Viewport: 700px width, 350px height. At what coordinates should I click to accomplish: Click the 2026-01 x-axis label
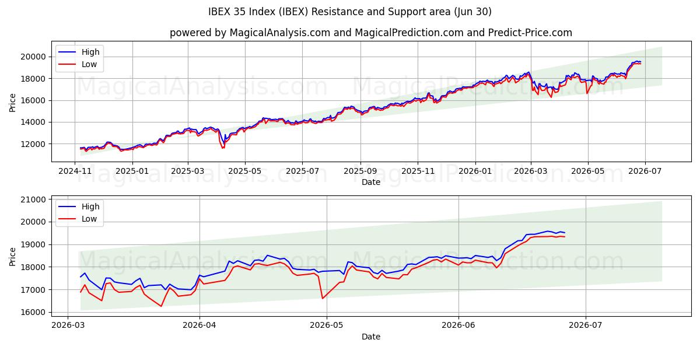[474, 171]
